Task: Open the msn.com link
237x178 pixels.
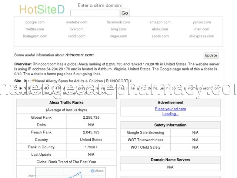Action: (x=201, y=29)
